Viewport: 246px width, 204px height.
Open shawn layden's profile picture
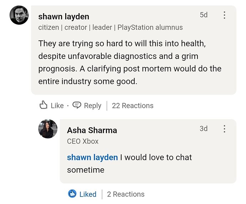(x=19, y=15)
